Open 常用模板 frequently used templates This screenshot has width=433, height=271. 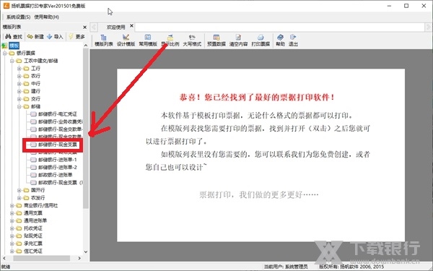(x=148, y=40)
